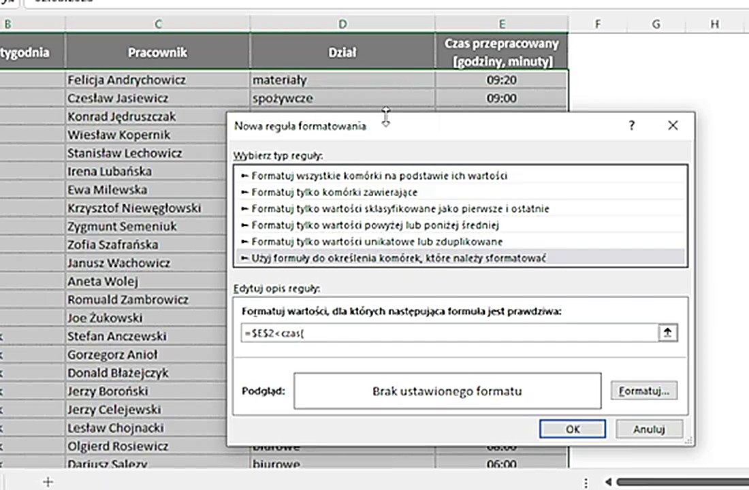Click the horizontal scrollbar at bottom
This screenshot has height=490, width=749.
tap(681, 481)
